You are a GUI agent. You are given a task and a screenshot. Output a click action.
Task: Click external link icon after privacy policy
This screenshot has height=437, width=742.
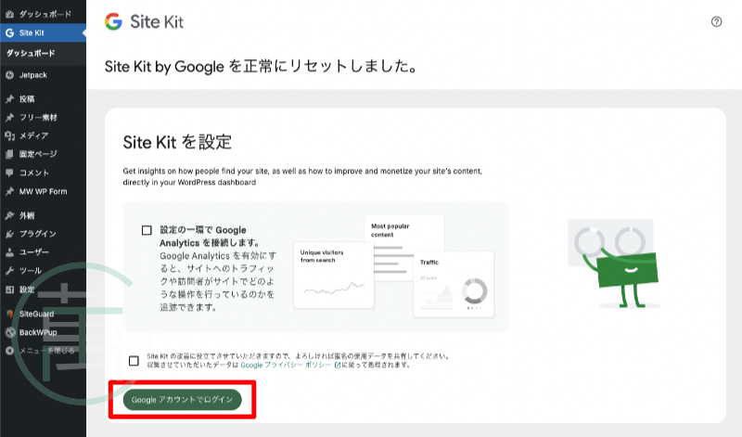pyautogui.click(x=338, y=365)
